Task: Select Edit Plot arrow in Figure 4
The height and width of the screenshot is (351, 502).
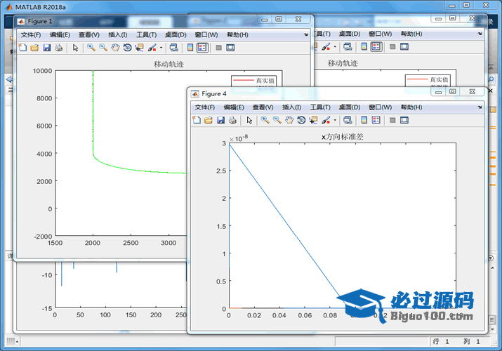Action: pos(249,120)
